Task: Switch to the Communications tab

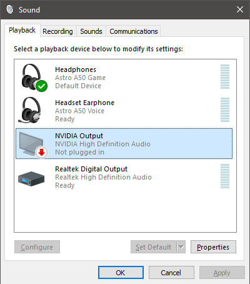Action: [x=134, y=31]
